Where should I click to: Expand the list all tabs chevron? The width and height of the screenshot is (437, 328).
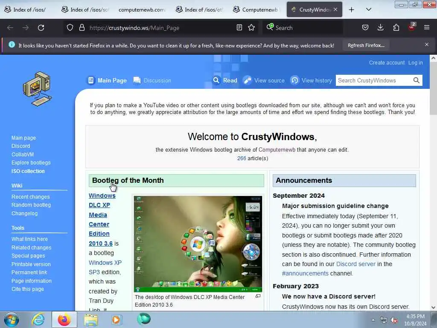coord(368,10)
